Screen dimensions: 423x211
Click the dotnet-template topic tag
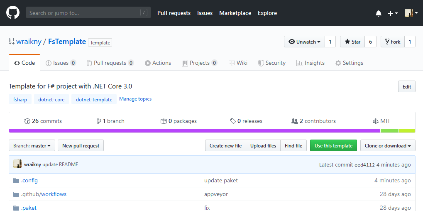point(94,99)
